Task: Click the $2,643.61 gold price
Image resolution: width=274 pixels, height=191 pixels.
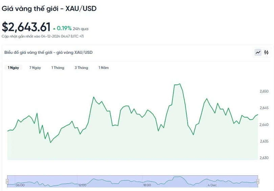Action: (x=26, y=27)
